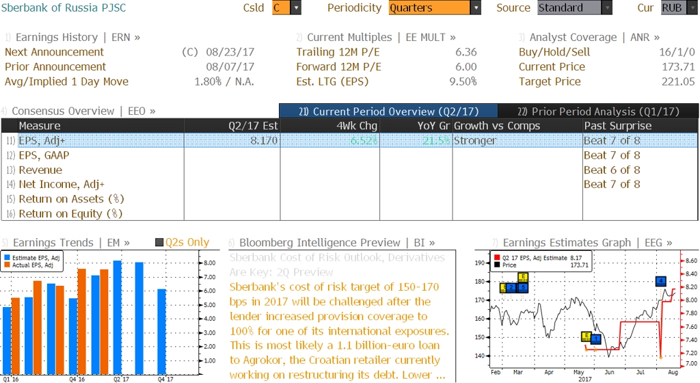Click the Q2/17 Est column header

tap(232, 125)
